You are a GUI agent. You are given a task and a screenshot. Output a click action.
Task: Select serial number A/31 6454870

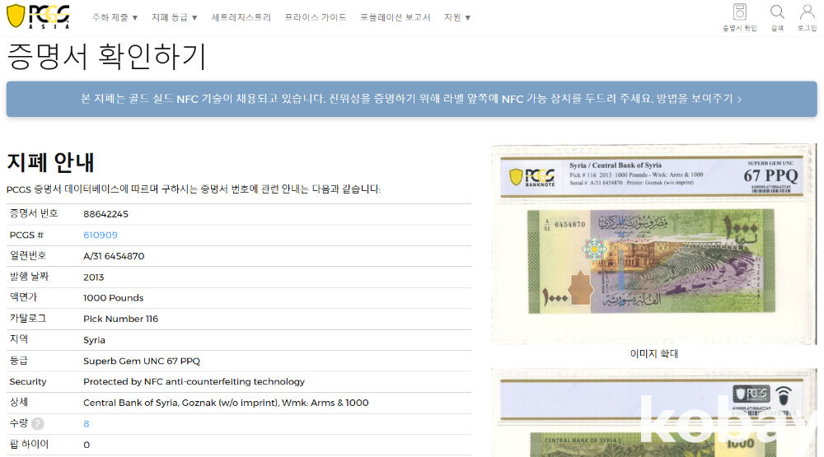point(114,256)
